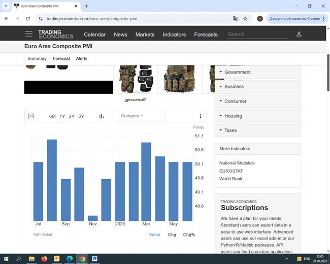Open the chart options three-dot menu
The width and height of the screenshot is (330, 264).
coord(201,116)
